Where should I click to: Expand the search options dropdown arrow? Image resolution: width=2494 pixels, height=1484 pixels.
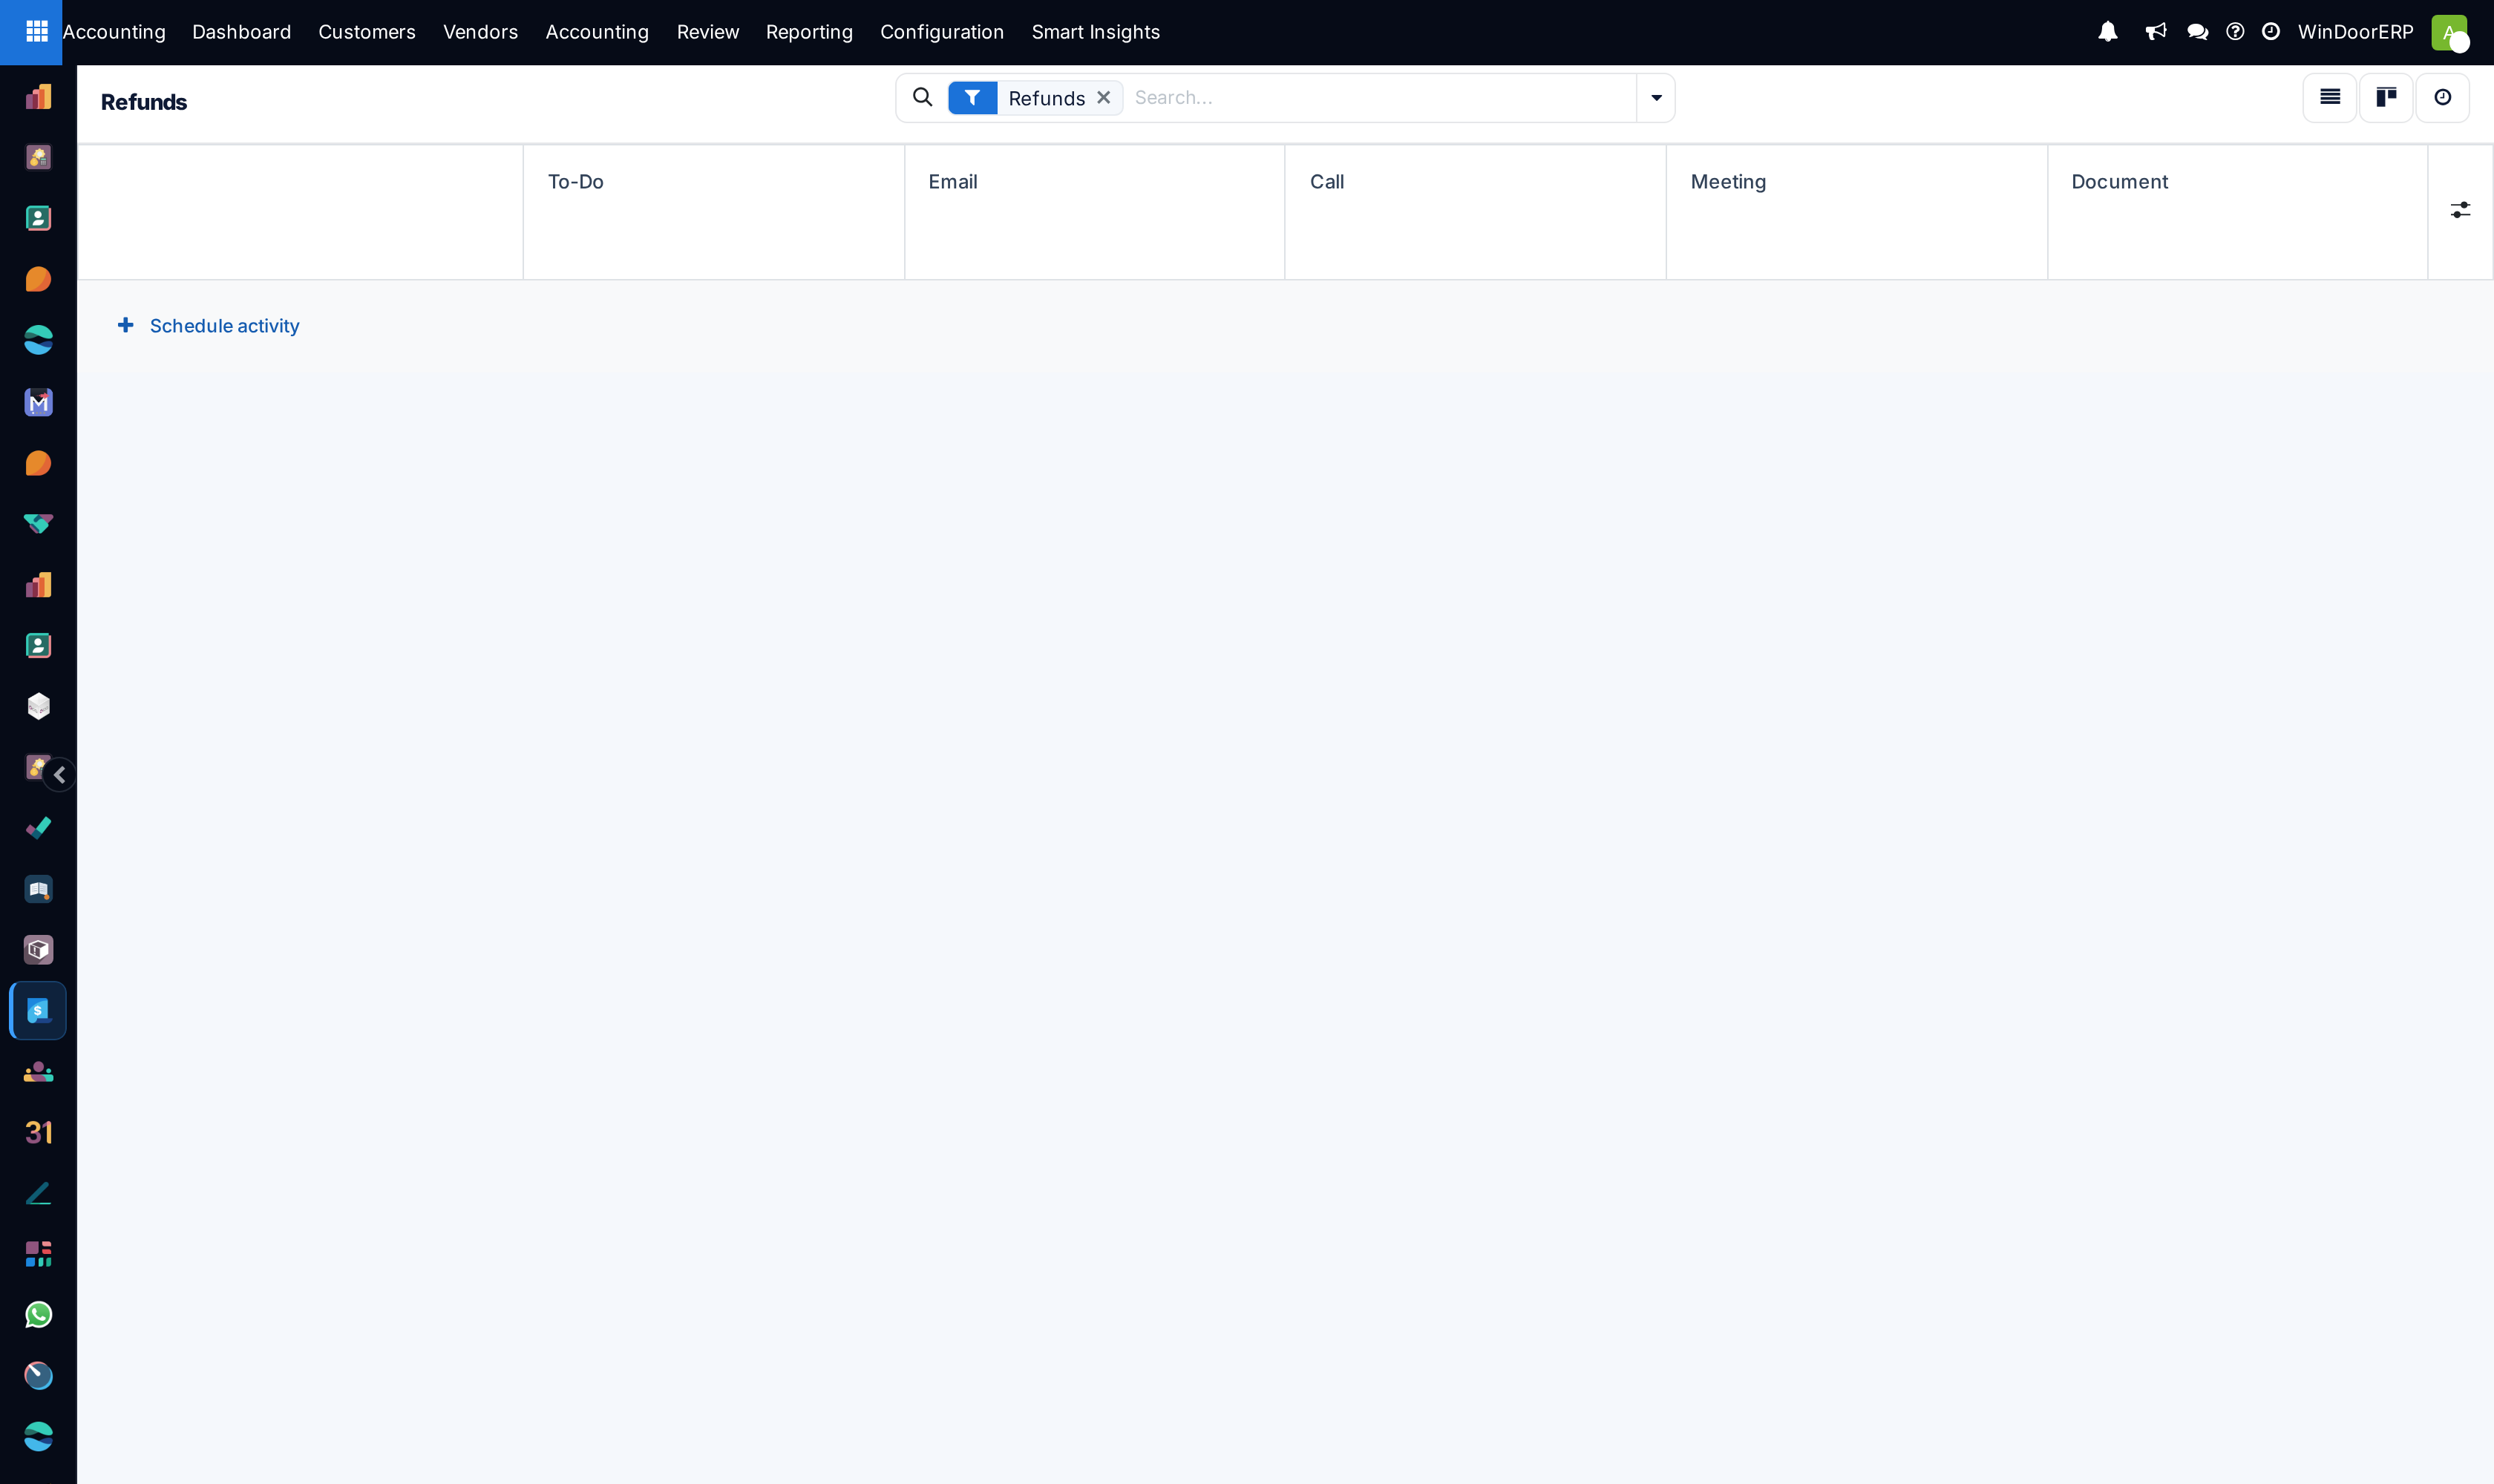pyautogui.click(x=1657, y=98)
